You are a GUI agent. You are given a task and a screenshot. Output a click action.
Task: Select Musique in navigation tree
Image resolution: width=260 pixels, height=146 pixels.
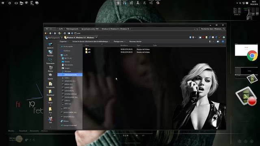(66, 71)
